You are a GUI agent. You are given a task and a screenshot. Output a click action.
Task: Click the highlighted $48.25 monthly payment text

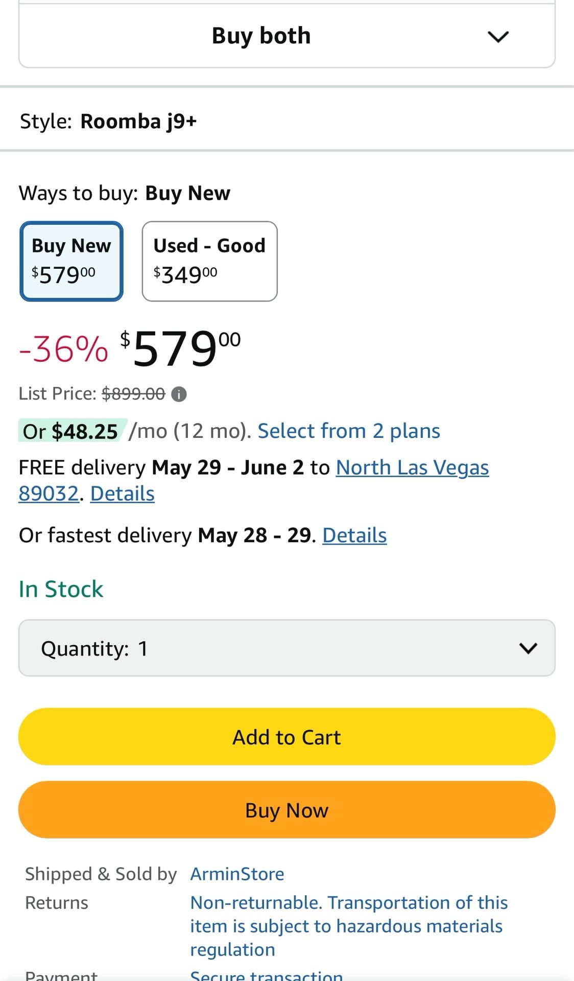pos(83,431)
